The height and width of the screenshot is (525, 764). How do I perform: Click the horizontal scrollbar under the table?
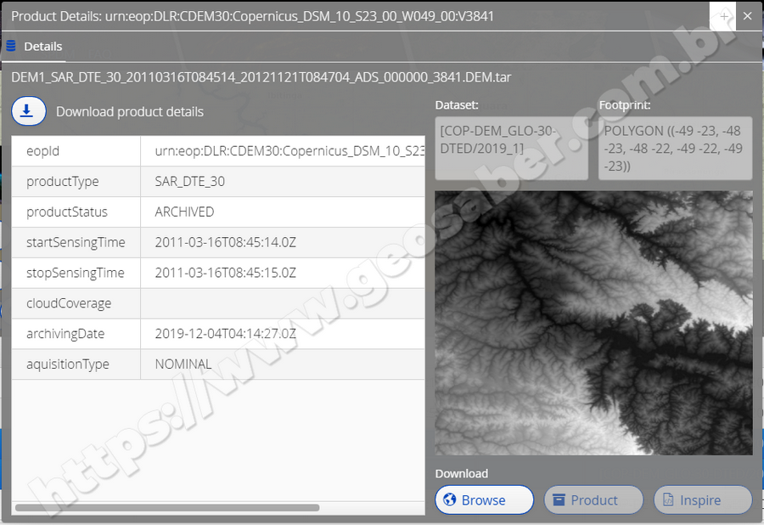tap(167, 507)
